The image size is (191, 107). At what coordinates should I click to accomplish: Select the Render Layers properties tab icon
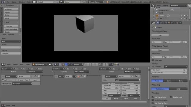[x=161, y=23]
